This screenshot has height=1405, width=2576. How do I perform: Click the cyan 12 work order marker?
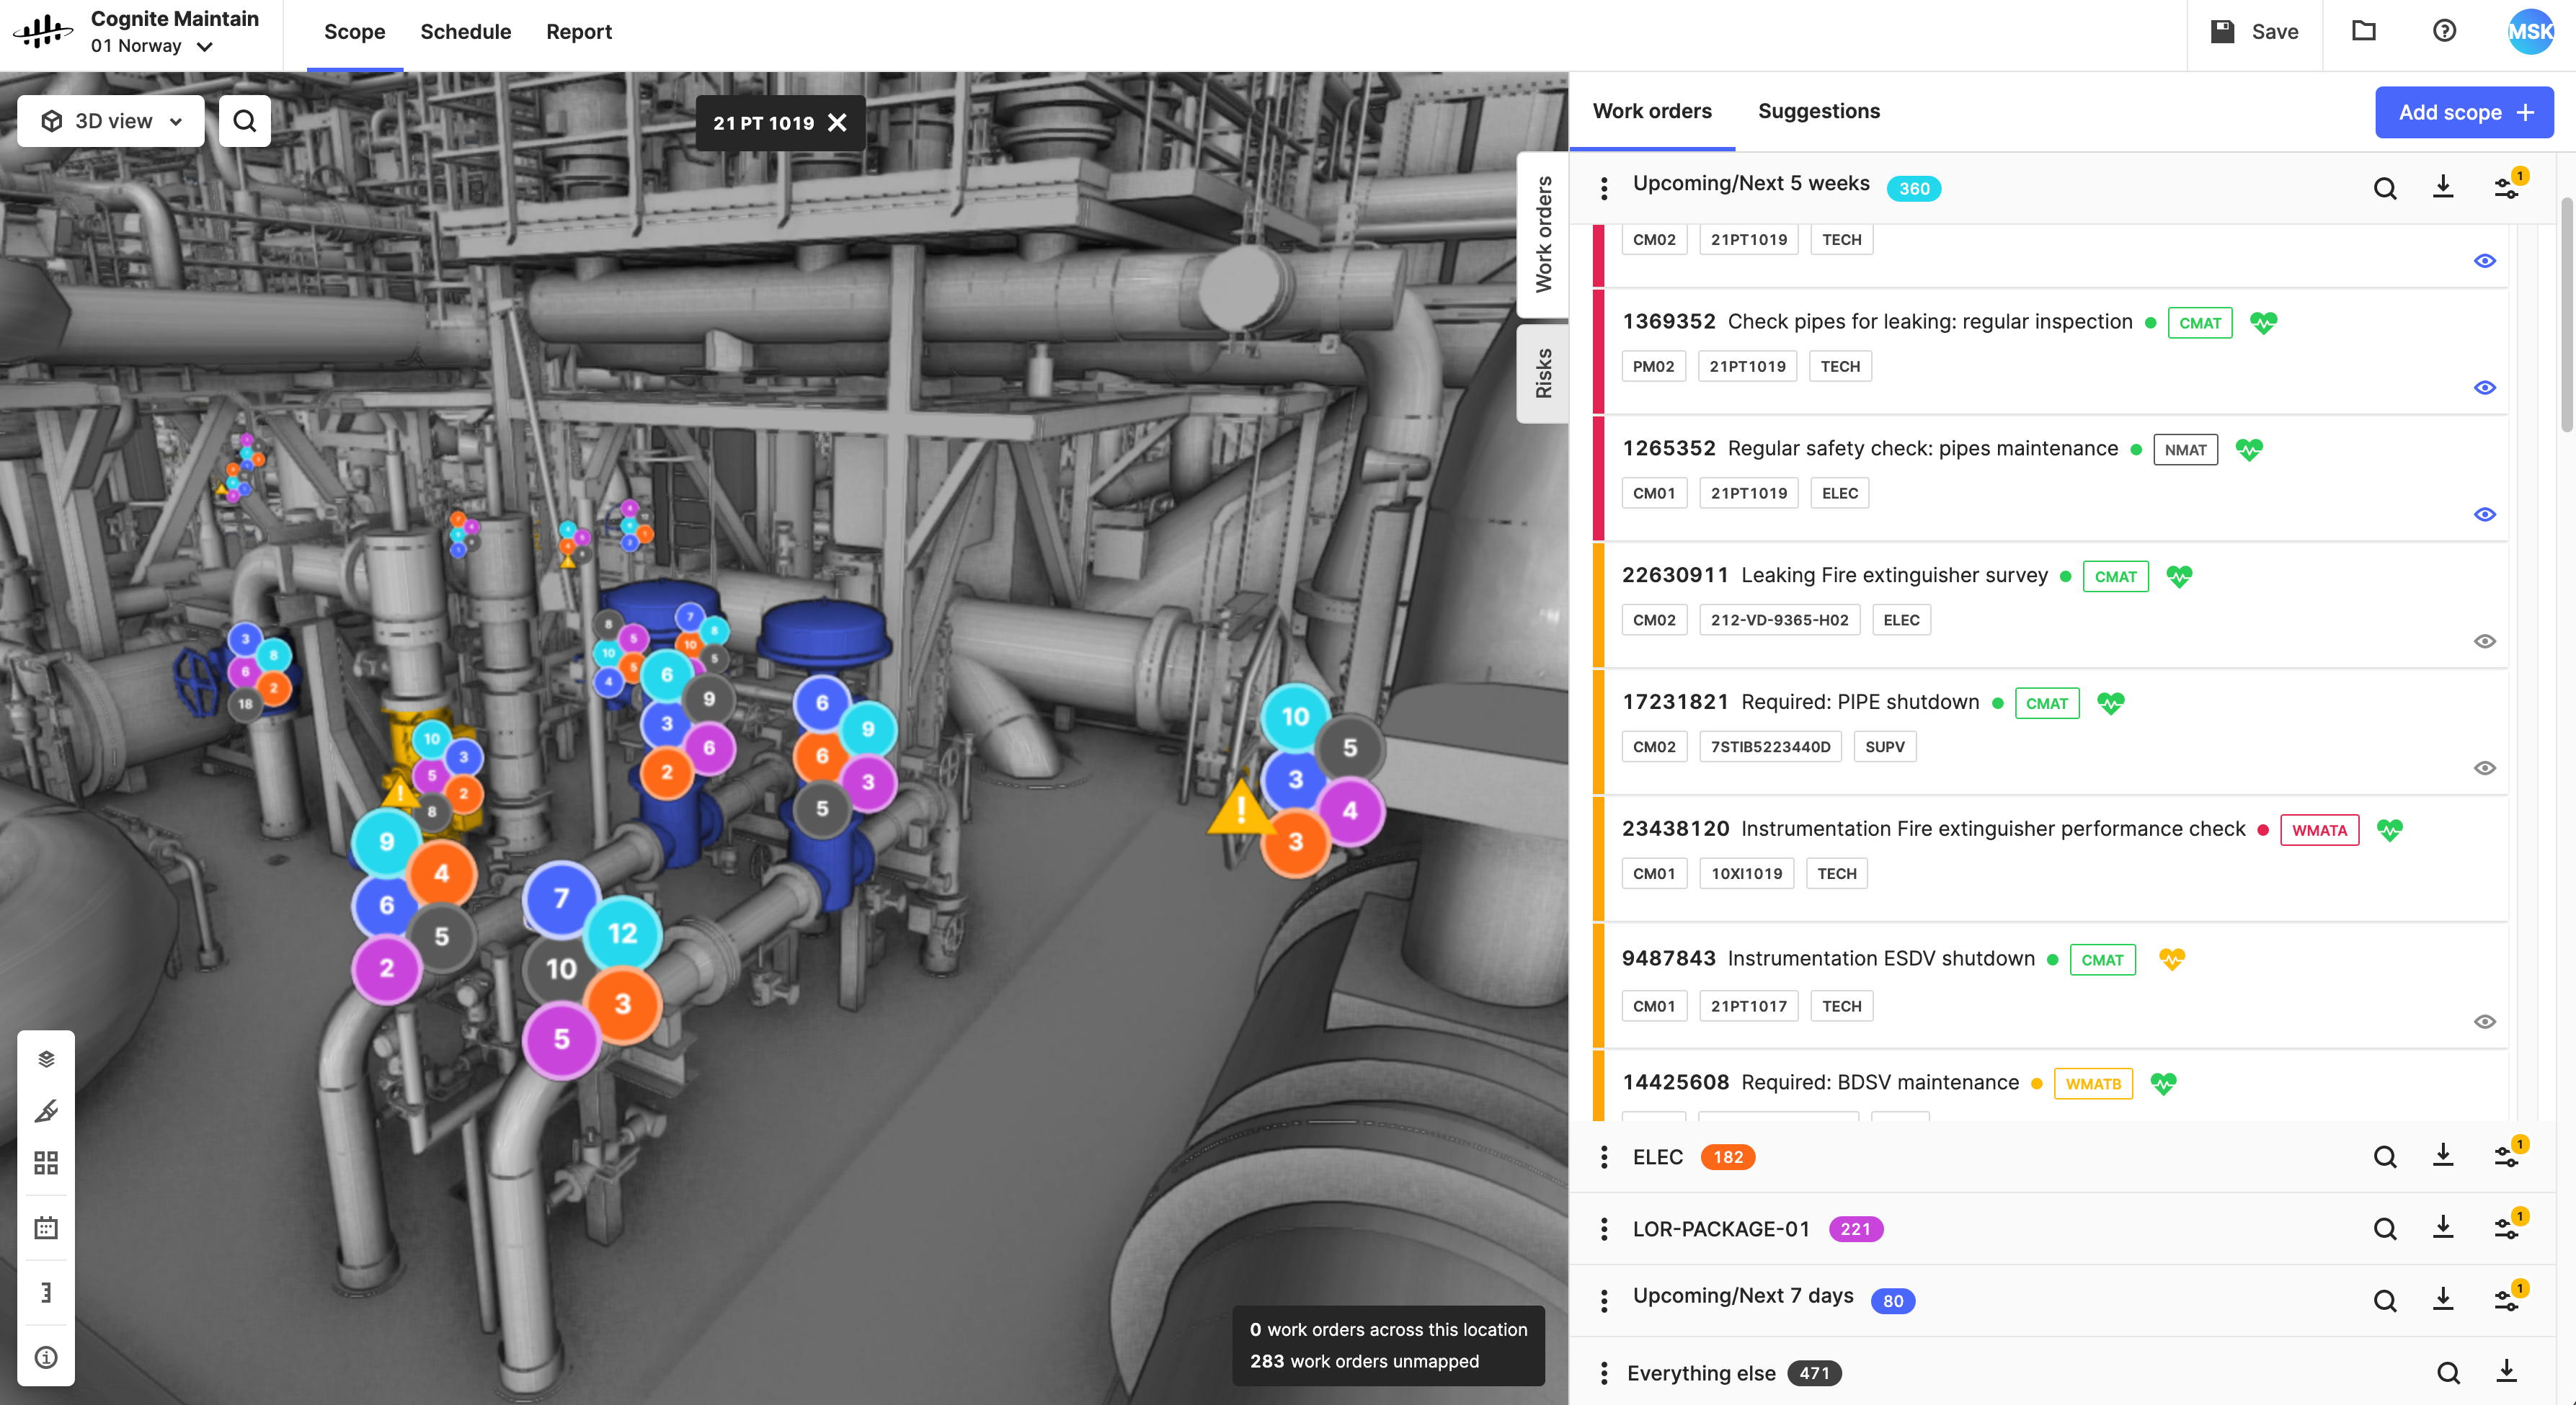pyautogui.click(x=622, y=934)
